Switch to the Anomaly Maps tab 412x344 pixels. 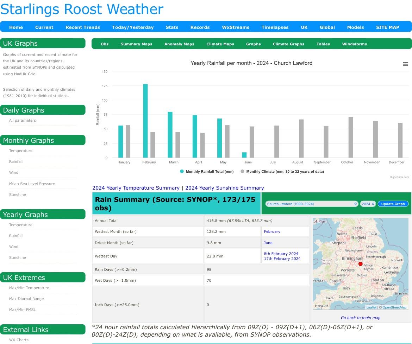(x=179, y=44)
